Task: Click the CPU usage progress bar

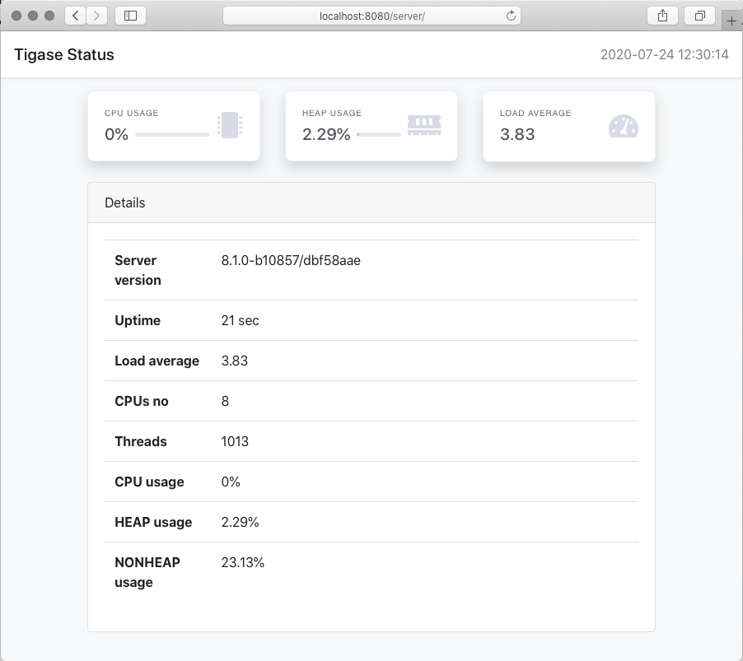Action: 172,134
